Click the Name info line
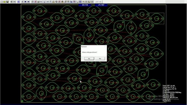Screen dimensions: 187x105 click(169, 86)
